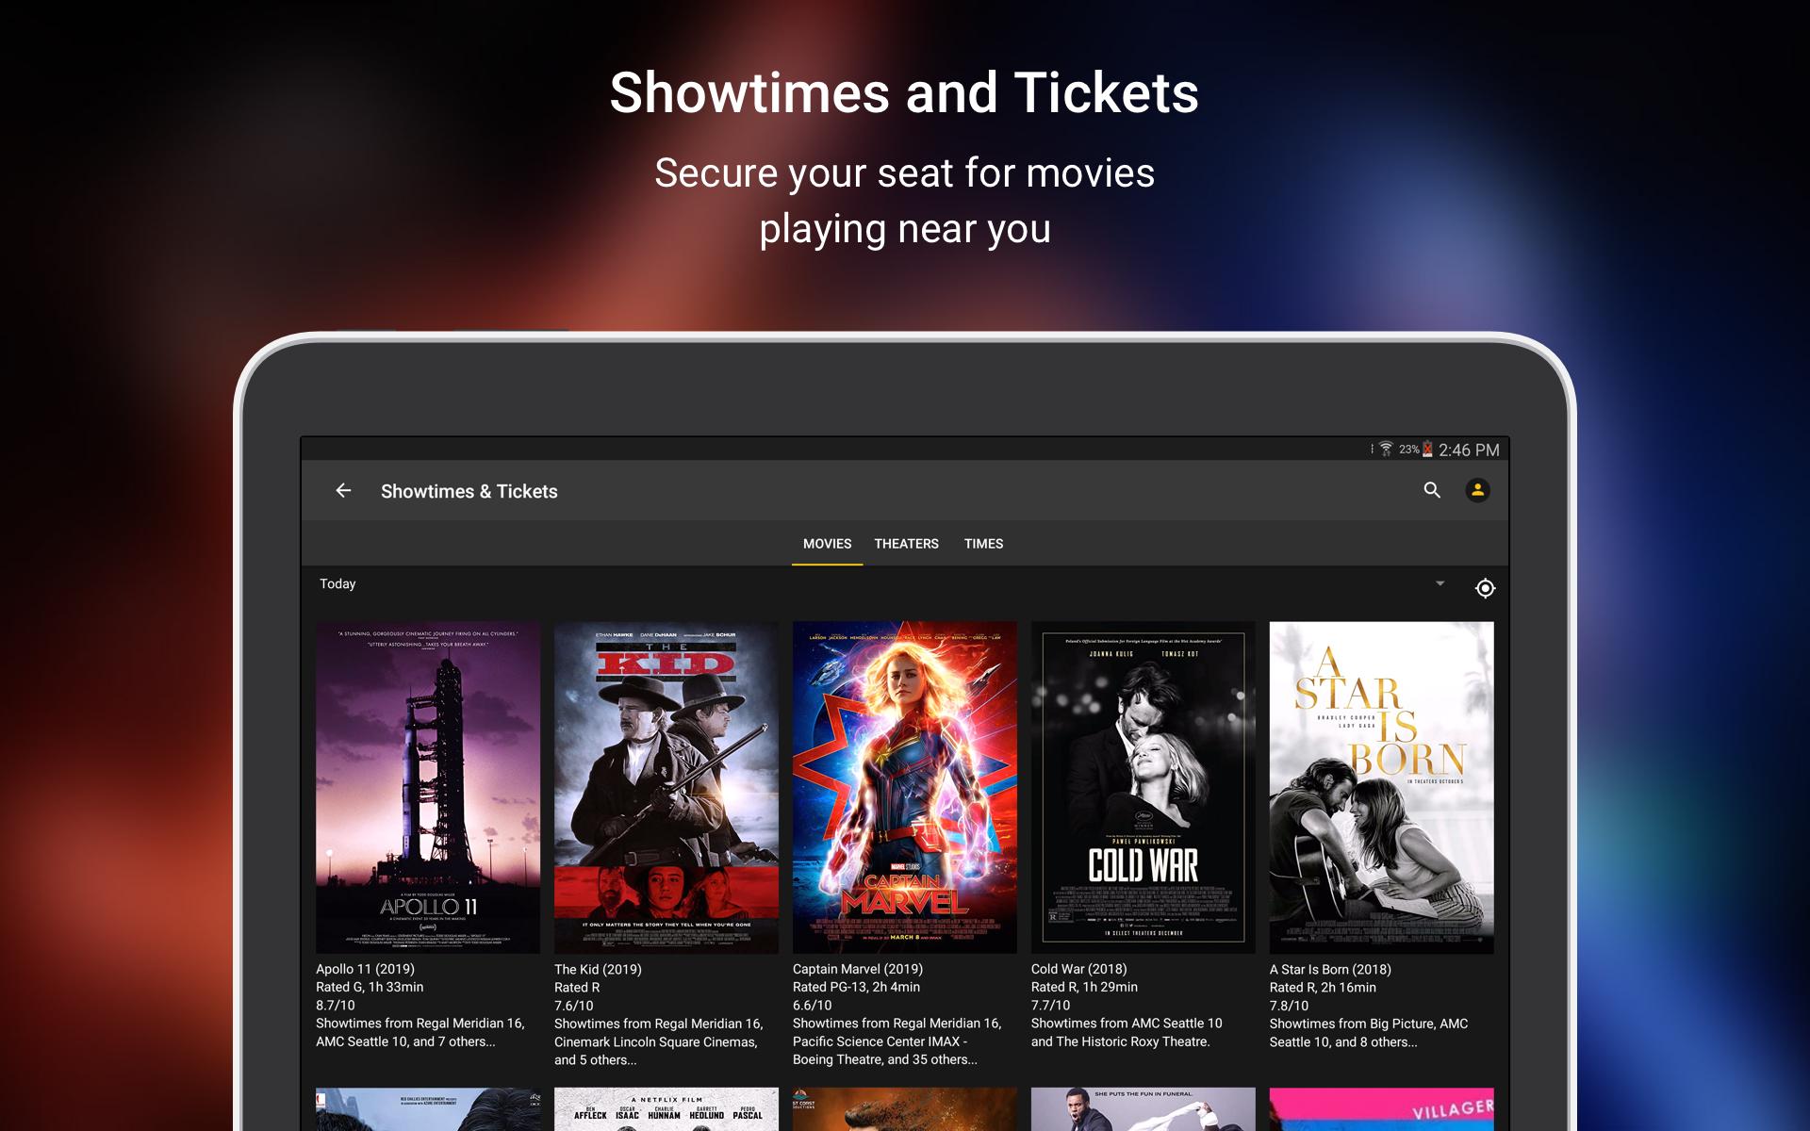Click the 7.7/10 rating under Cold War
The image size is (1810, 1131).
pos(1051,1006)
